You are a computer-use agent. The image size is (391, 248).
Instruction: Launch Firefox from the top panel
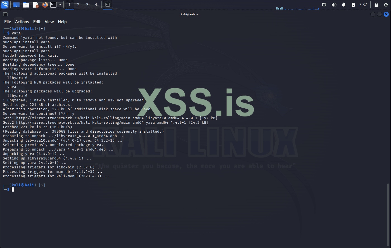click(x=45, y=4)
